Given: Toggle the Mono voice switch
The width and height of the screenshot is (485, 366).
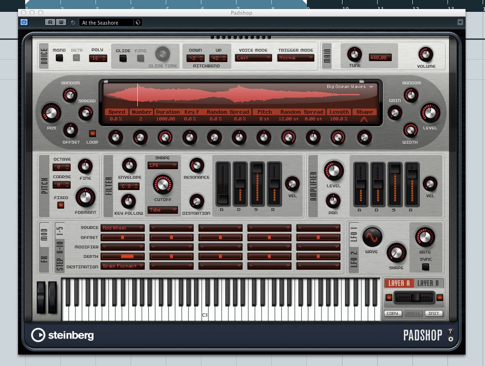Looking at the screenshot, I should click(x=59, y=58).
